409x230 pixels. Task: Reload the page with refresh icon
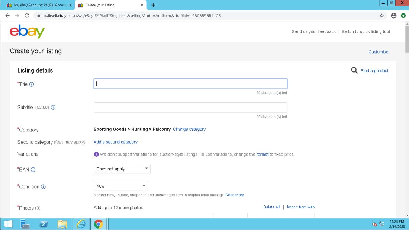[x=27, y=16]
